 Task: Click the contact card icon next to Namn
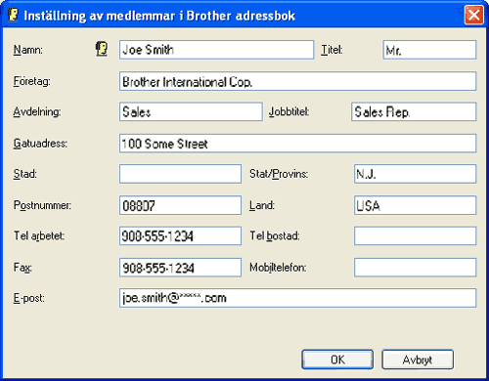[102, 49]
